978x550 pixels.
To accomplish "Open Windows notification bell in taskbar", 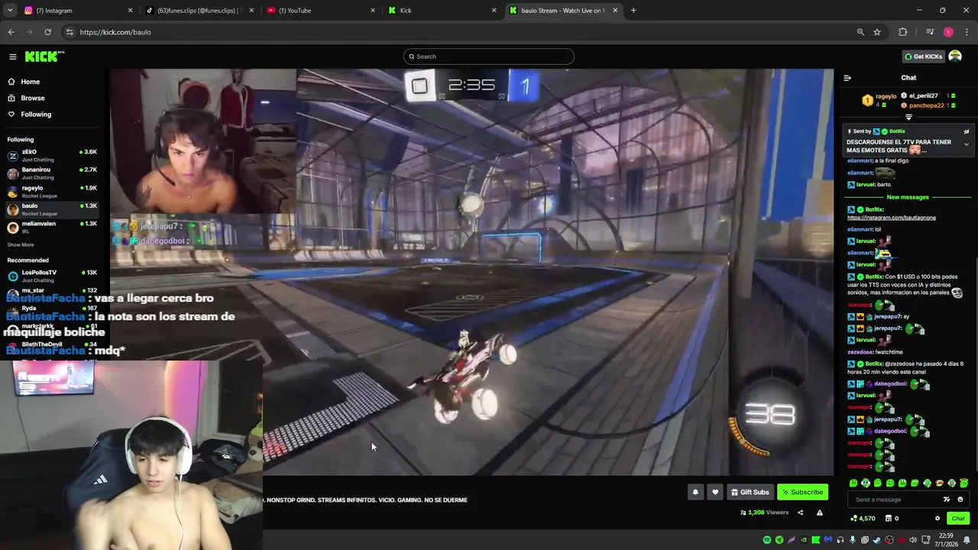I will pyautogui.click(x=967, y=540).
